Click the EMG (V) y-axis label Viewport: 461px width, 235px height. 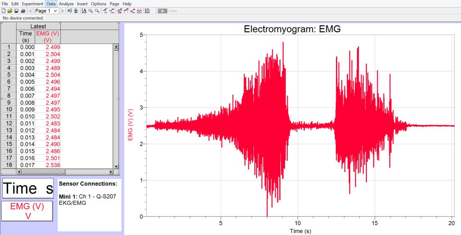[x=130, y=125]
